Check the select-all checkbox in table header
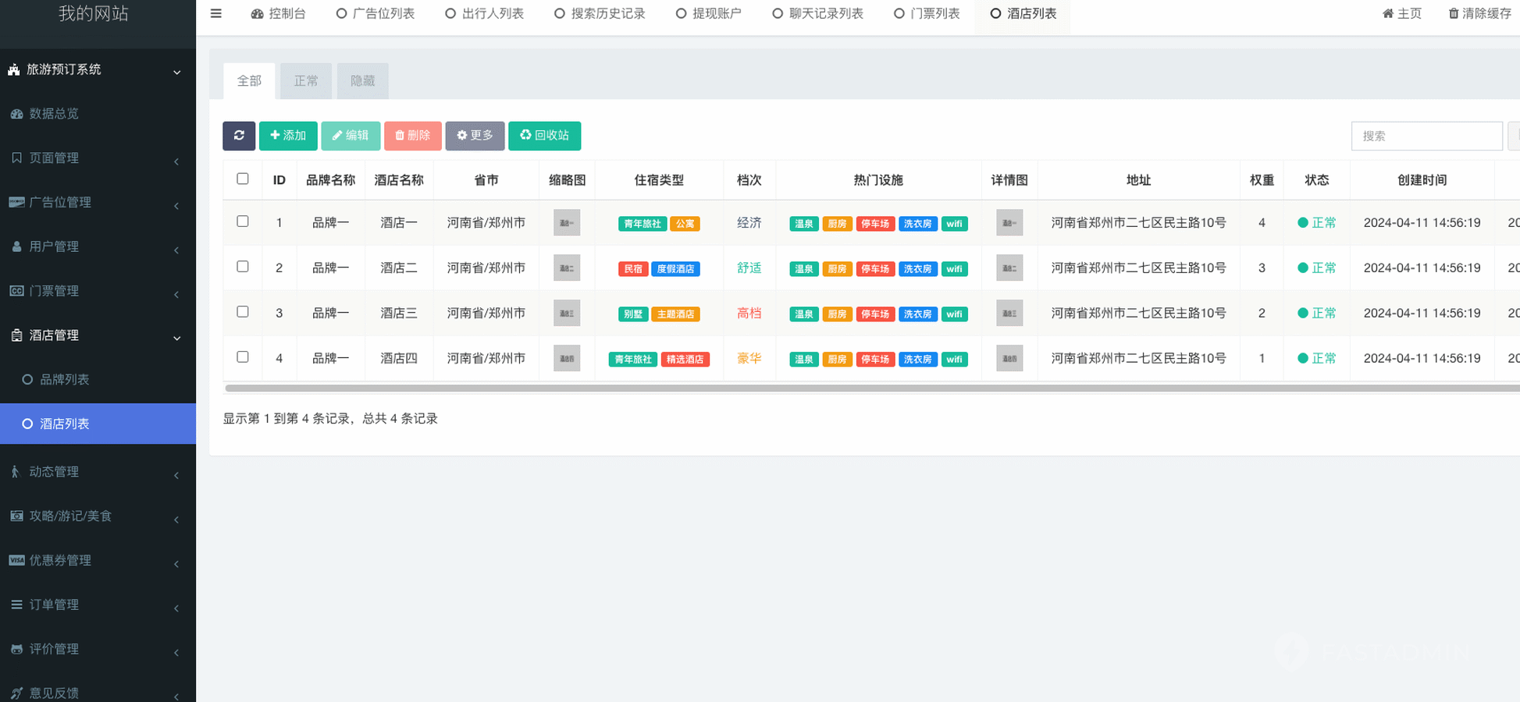 [x=243, y=179]
